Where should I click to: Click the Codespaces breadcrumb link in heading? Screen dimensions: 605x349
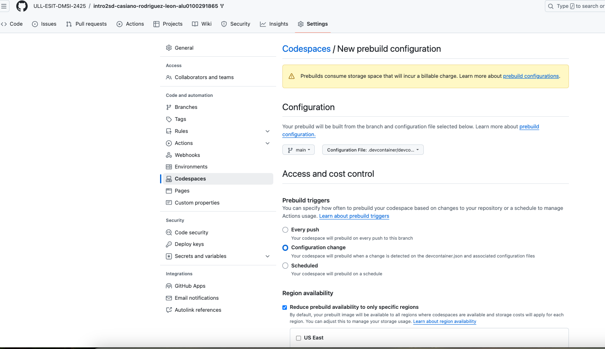306,49
